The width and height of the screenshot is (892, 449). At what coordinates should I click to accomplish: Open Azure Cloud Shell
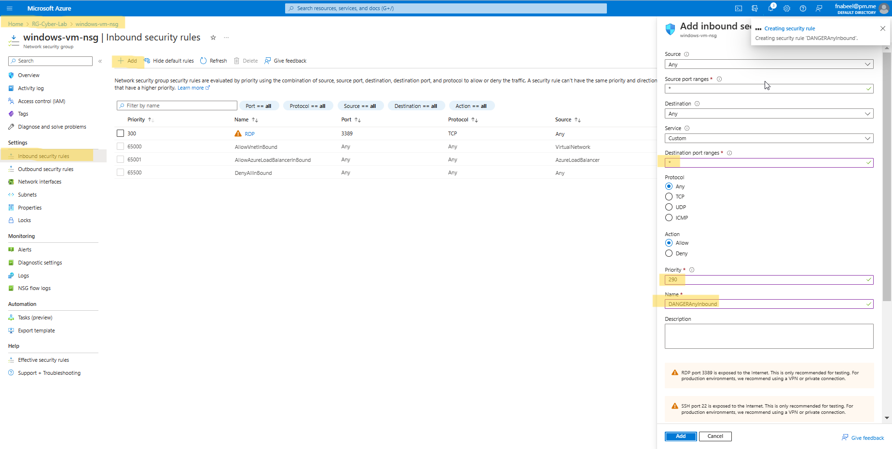coord(739,8)
